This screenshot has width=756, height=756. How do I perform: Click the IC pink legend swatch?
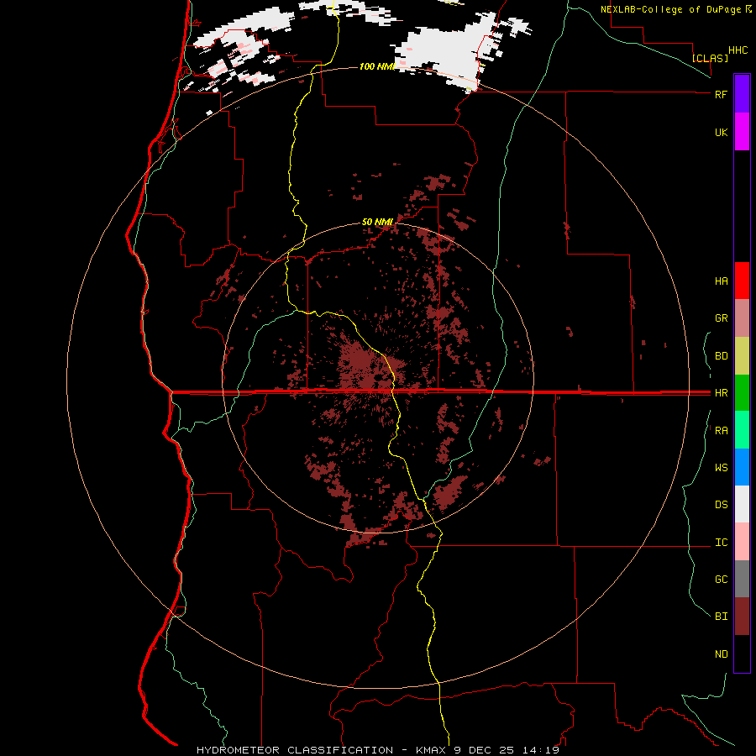[742, 542]
